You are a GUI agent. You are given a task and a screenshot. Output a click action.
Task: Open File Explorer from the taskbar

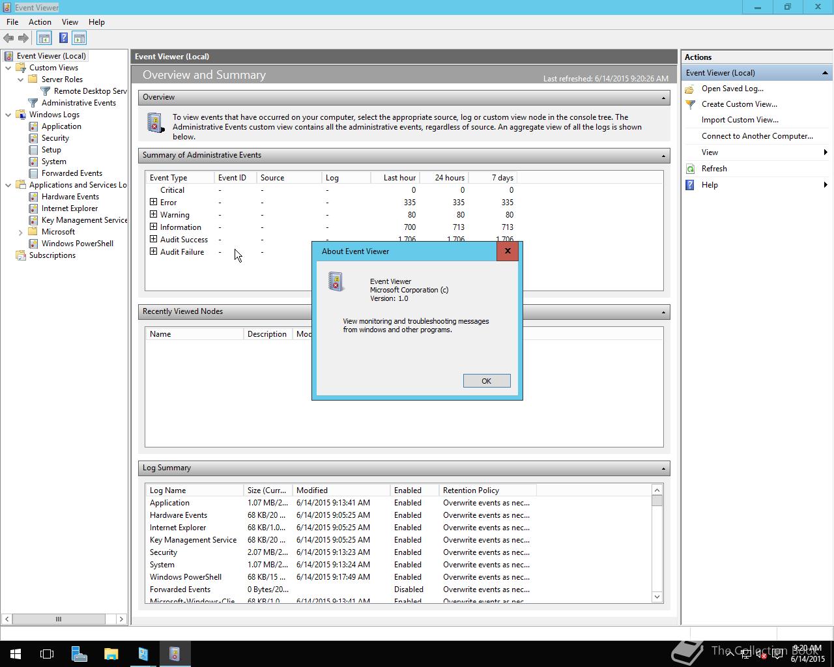(x=111, y=654)
